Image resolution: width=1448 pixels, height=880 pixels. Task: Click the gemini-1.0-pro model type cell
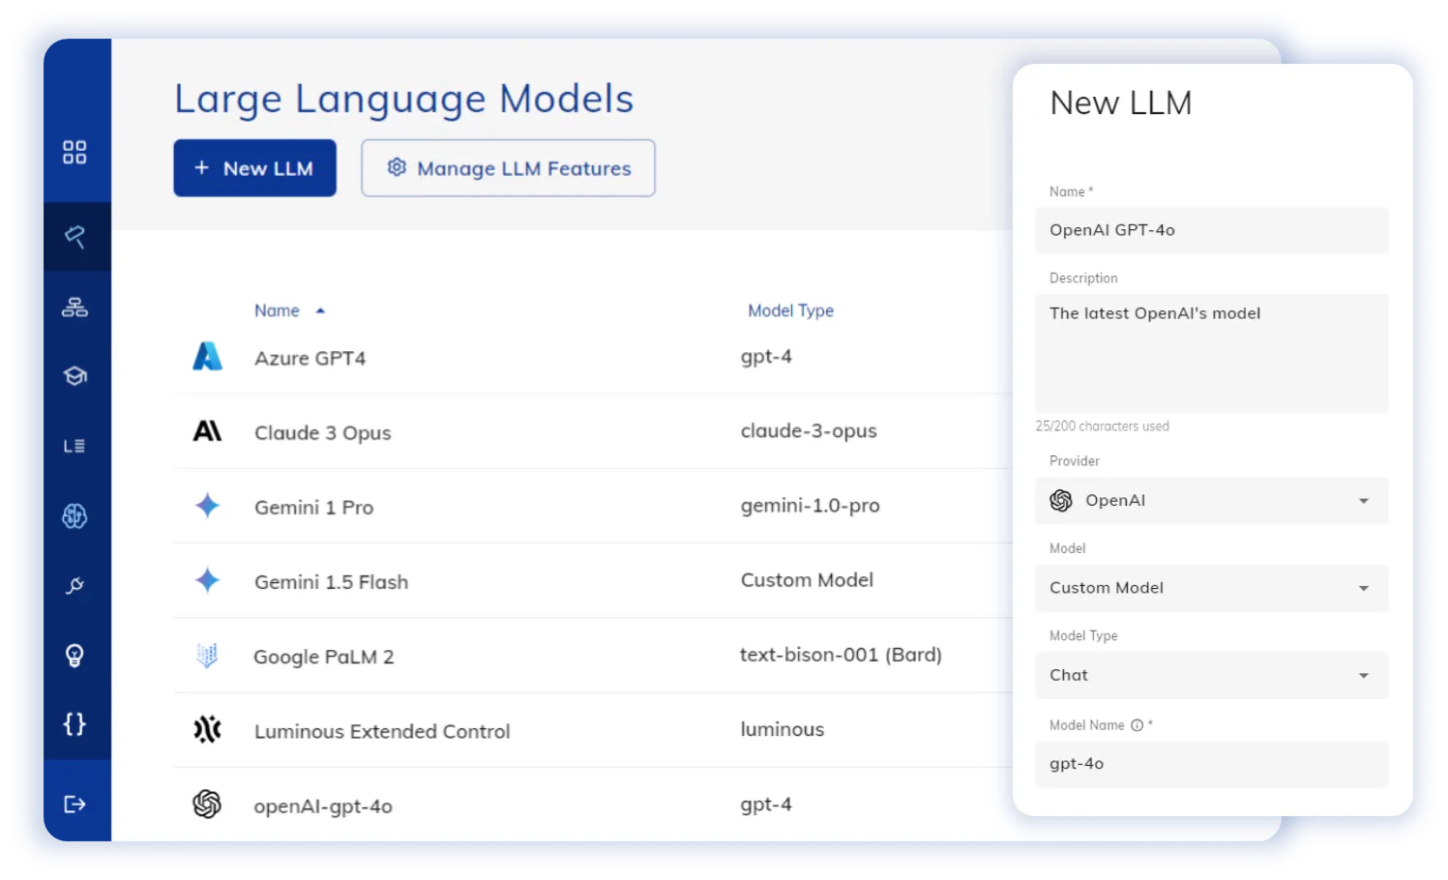[x=810, y=506]
